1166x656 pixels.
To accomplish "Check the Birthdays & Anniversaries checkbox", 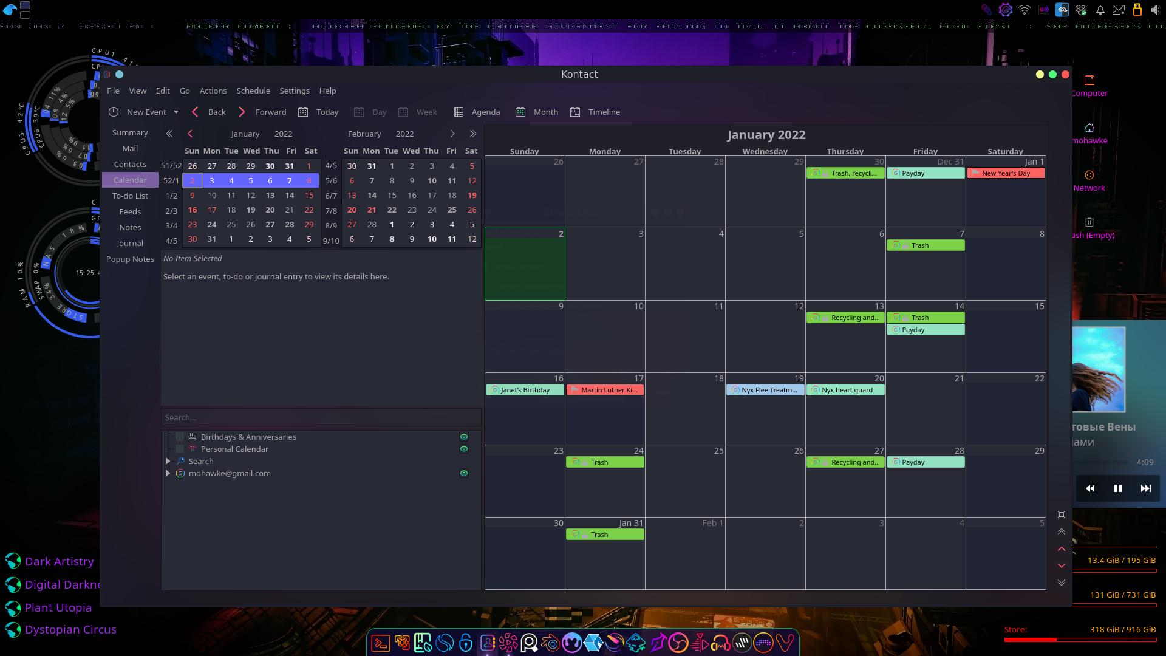I will [x=180, y=437].
